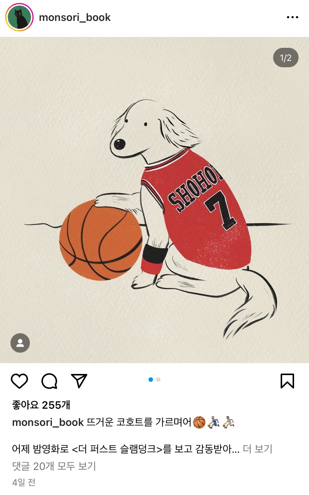Viewport: 309px width, 495px height.
Task: Select the first blue carousel dot
Action: click(x=151, y=380)
